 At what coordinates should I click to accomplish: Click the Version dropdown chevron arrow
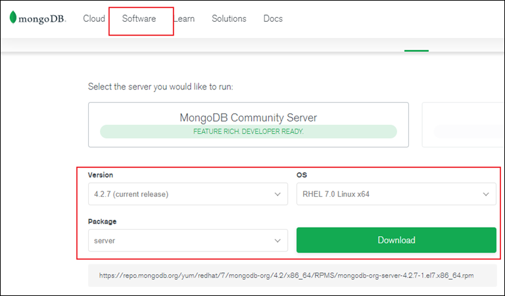(277, 194)
